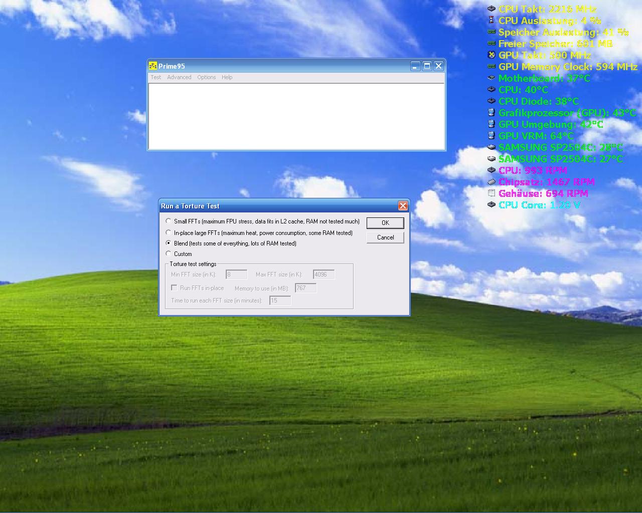Screen dimensions: 642x513
Task: Click the 'Gehäuse: 694 RPM' reading
Action: pyautogui.click(x=543, y=193)
